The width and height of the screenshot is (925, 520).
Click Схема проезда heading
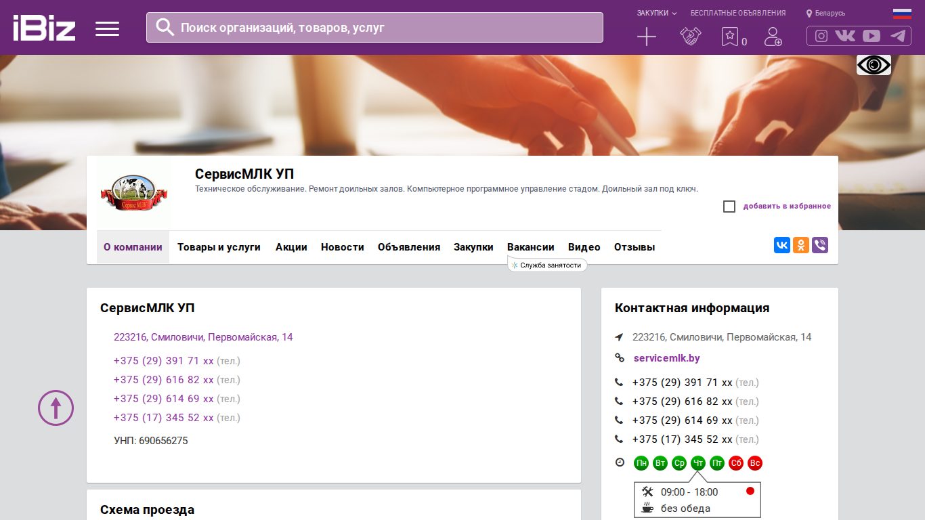tap(147, 510)
